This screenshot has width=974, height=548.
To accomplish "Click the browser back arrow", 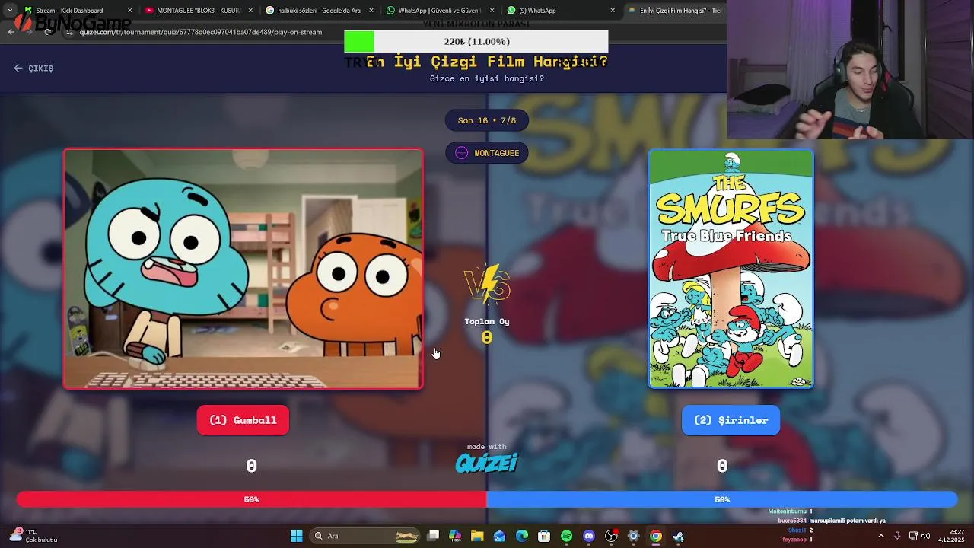I will [11, 32].
